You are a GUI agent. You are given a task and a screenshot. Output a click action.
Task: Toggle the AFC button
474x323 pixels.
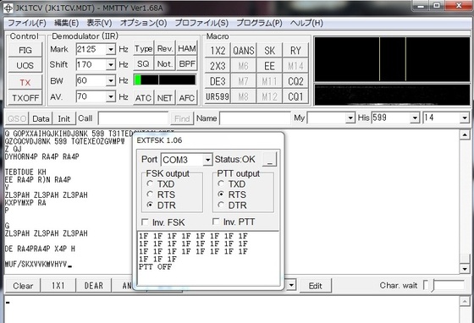click(x=186, y=98)
